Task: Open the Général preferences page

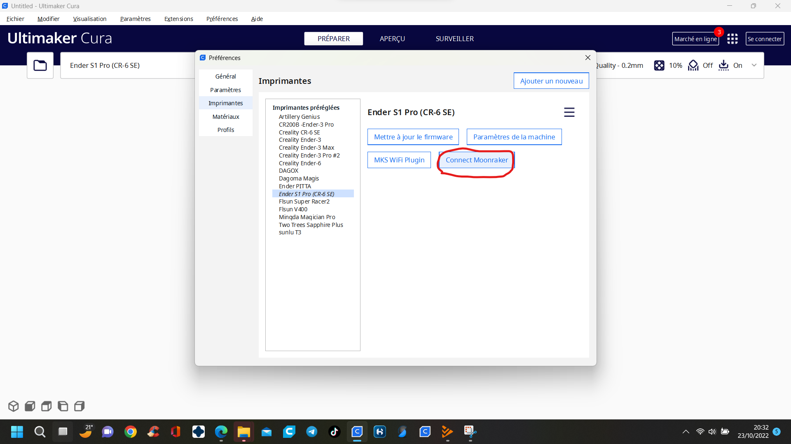Action: (x=225, y=76)
